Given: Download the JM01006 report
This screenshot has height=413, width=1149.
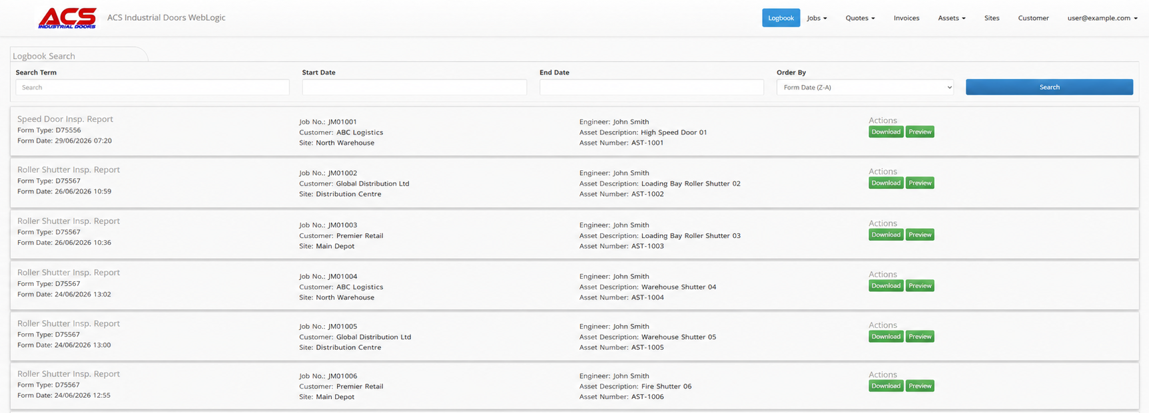Looking at the screenshot, I should pyautogui.click(x=886, y=386).
